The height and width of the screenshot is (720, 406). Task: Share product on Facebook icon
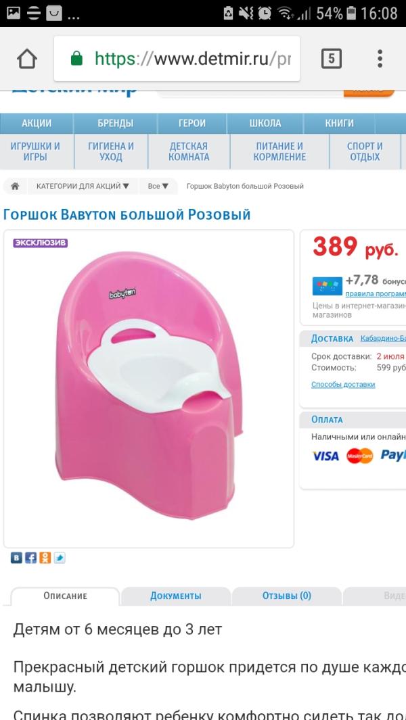point(31,558)
